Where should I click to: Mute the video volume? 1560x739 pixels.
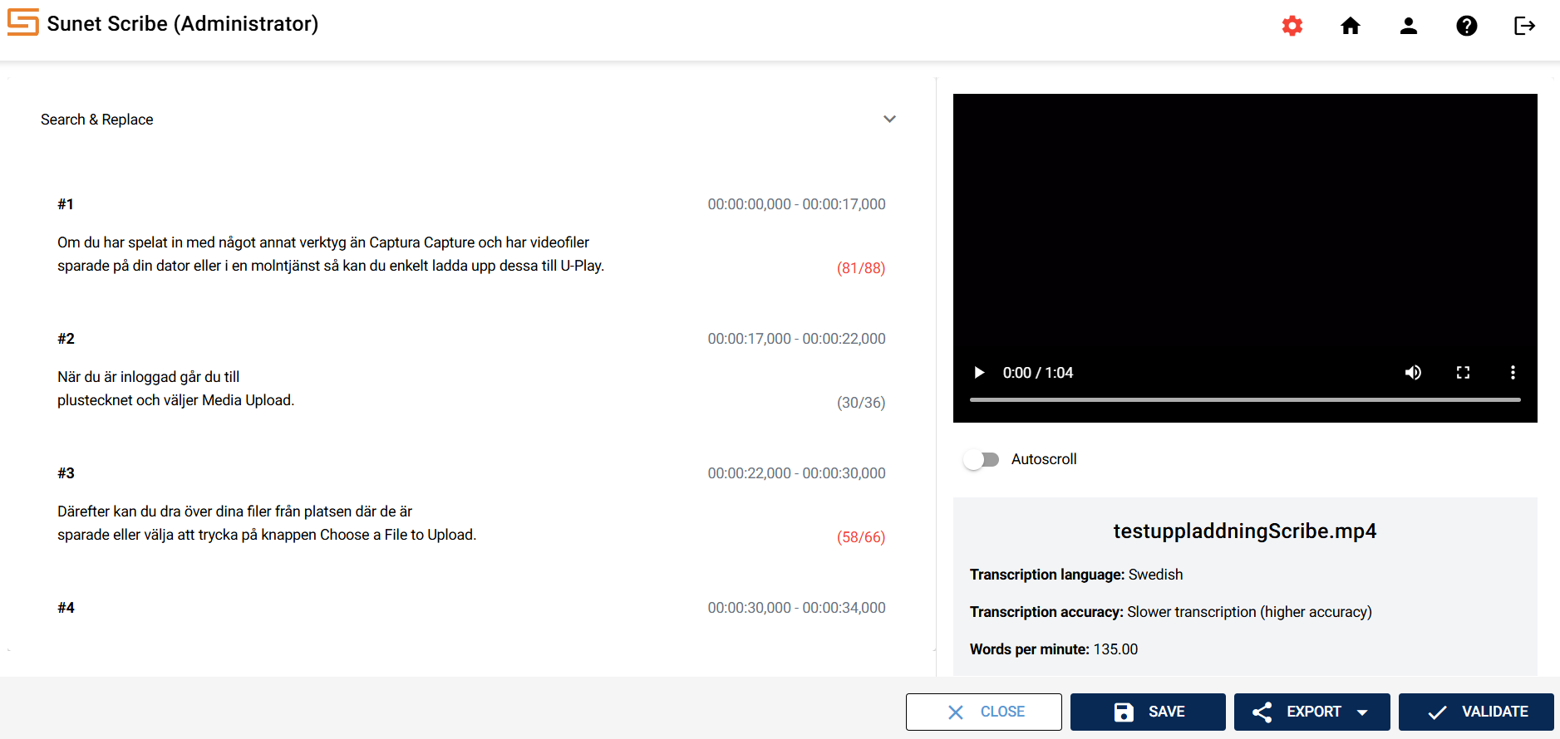(1413, 373)
